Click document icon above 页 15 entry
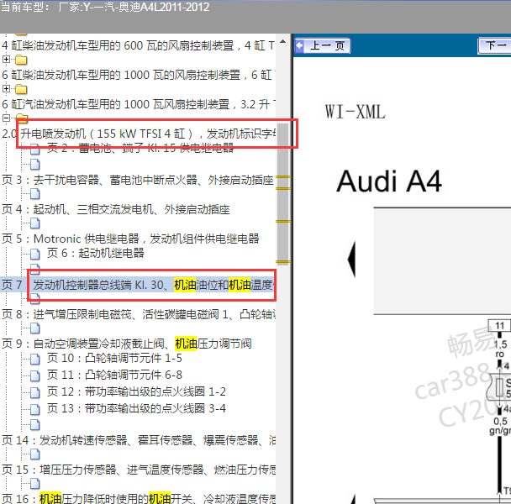Viewport: 511px width, 504px height. [x=35, y=454]
